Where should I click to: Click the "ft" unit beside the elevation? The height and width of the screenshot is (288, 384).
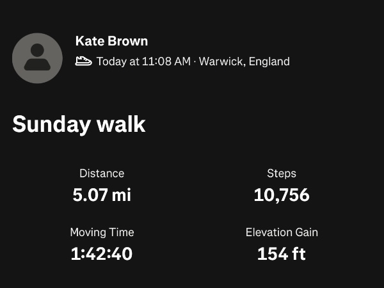coord(299,253)
